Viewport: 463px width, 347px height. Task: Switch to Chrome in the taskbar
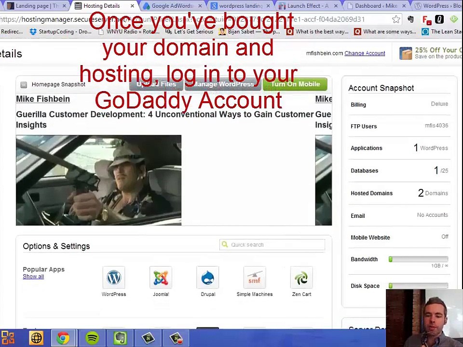coord(63,338)
